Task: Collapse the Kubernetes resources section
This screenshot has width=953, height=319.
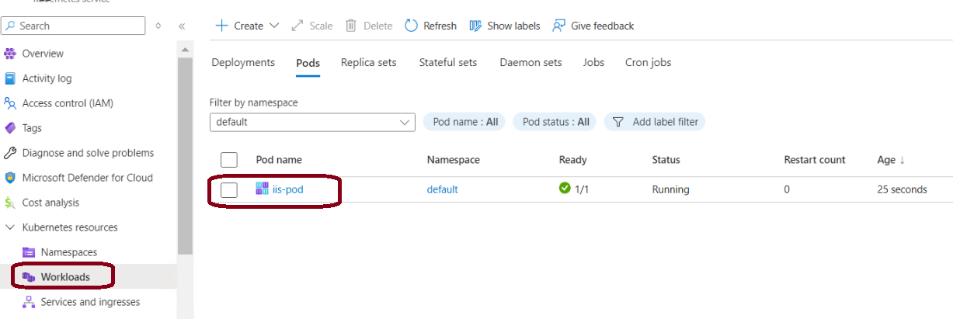Action: [x=10, y=227]
